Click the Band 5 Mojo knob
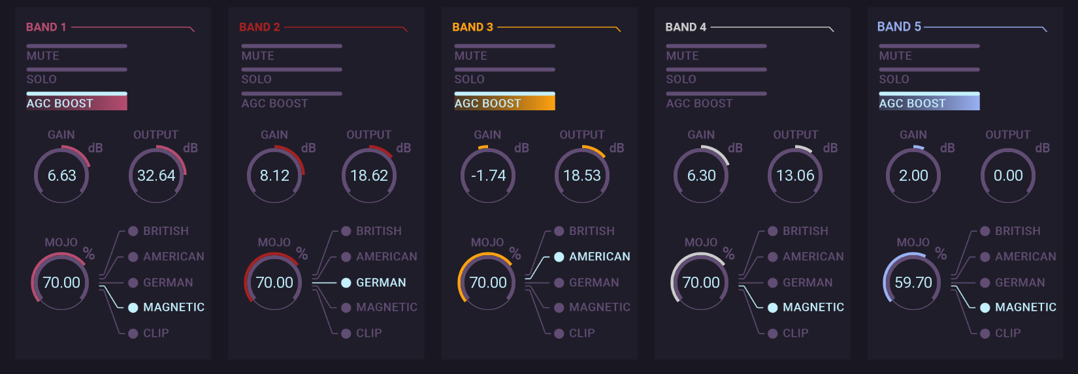This screenshot has height=374, width=1078. click(x=913, y=283)
